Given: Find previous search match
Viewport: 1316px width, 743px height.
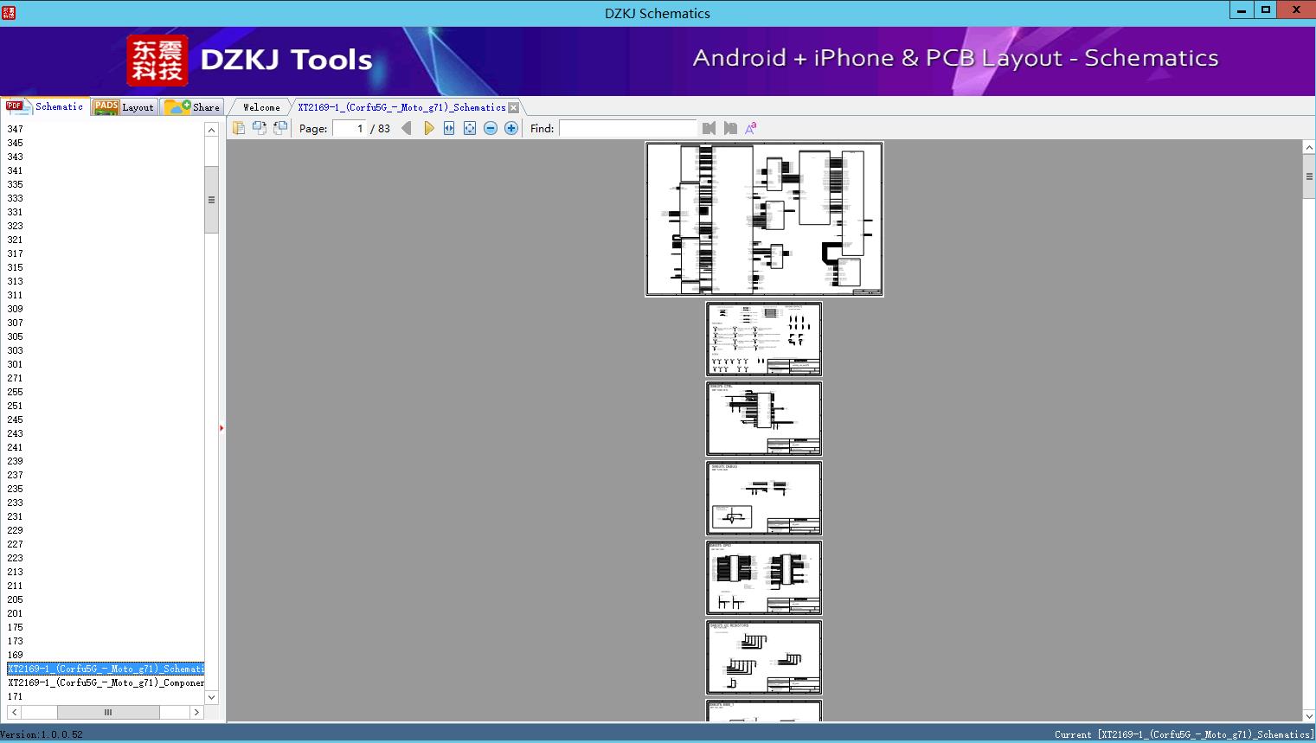Looking at the screenshot, I should pos(709,128).
